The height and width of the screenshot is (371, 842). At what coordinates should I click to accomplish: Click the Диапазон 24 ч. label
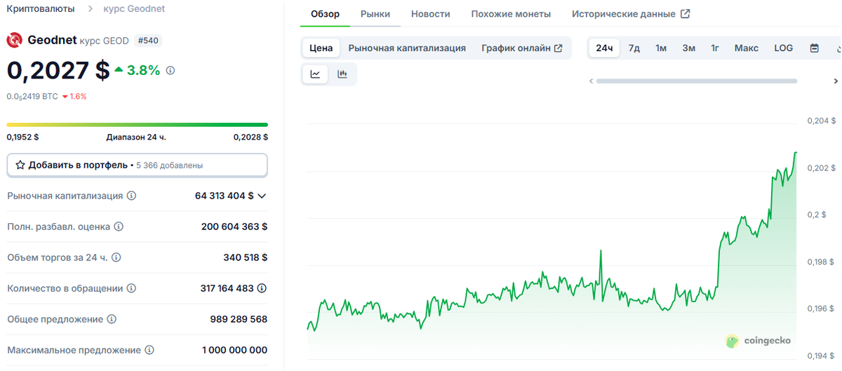[136, 137]
